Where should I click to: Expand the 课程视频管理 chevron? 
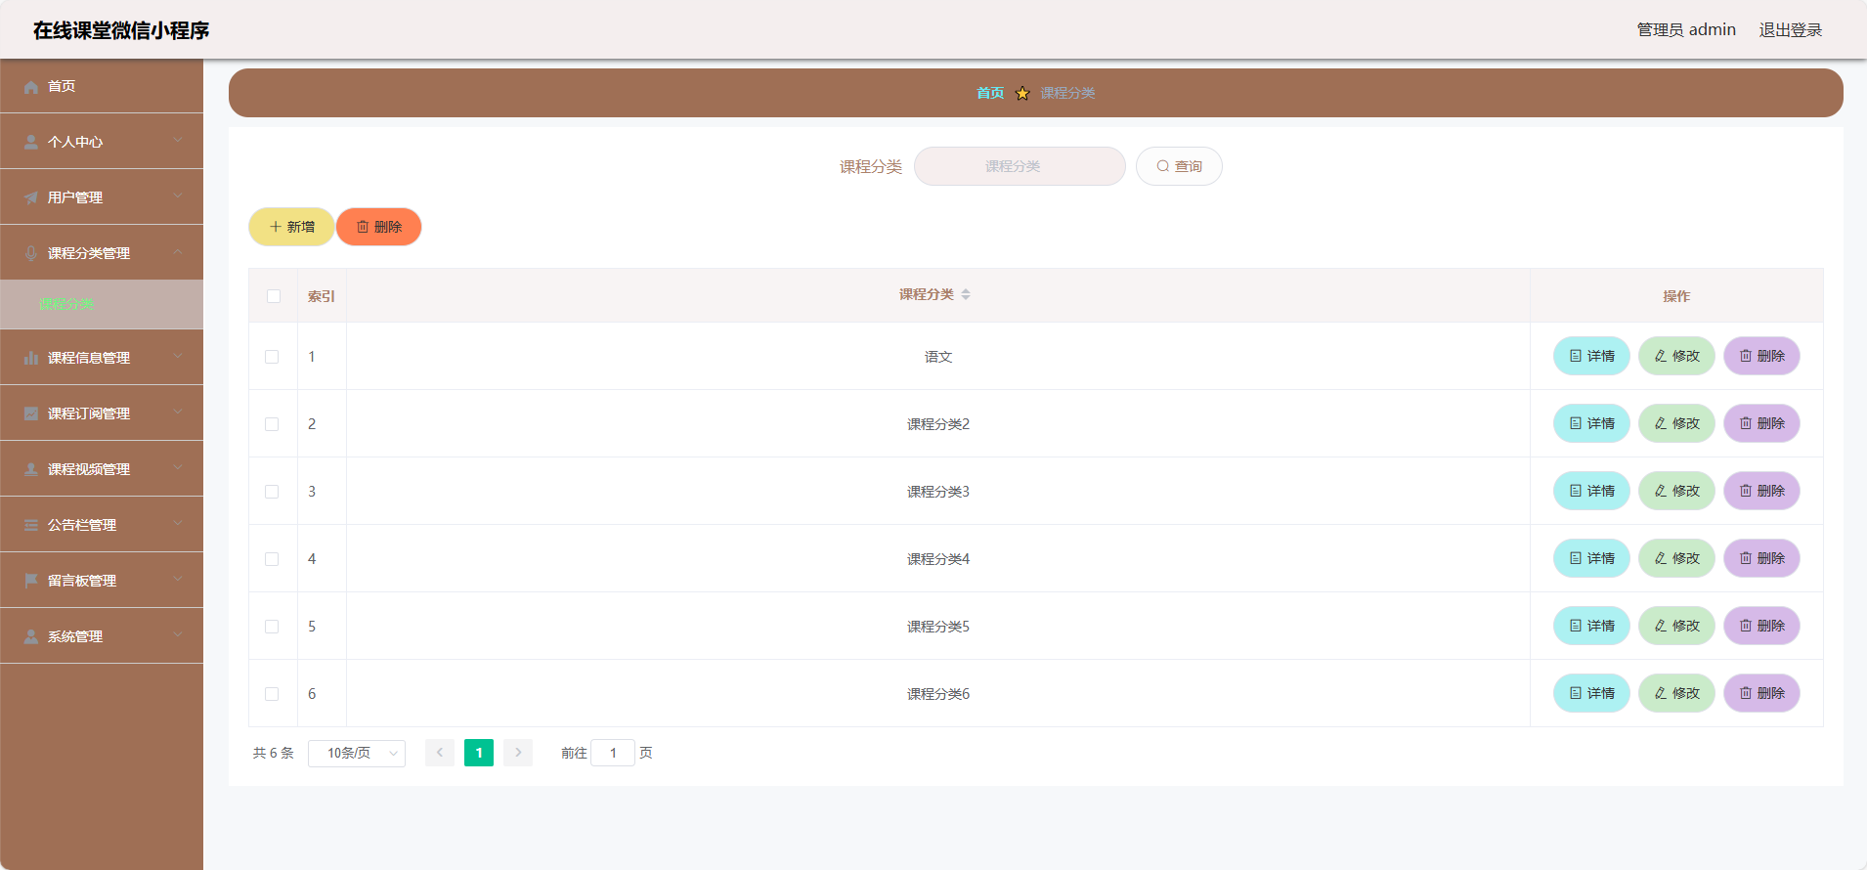(178, 468)
